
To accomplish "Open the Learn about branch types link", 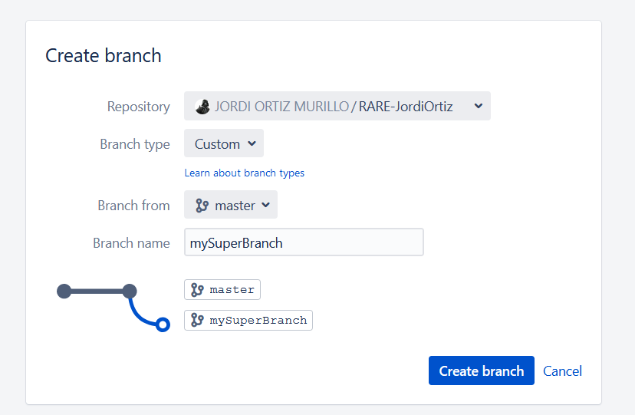I will pyautogui.click(x=244, y=173).
